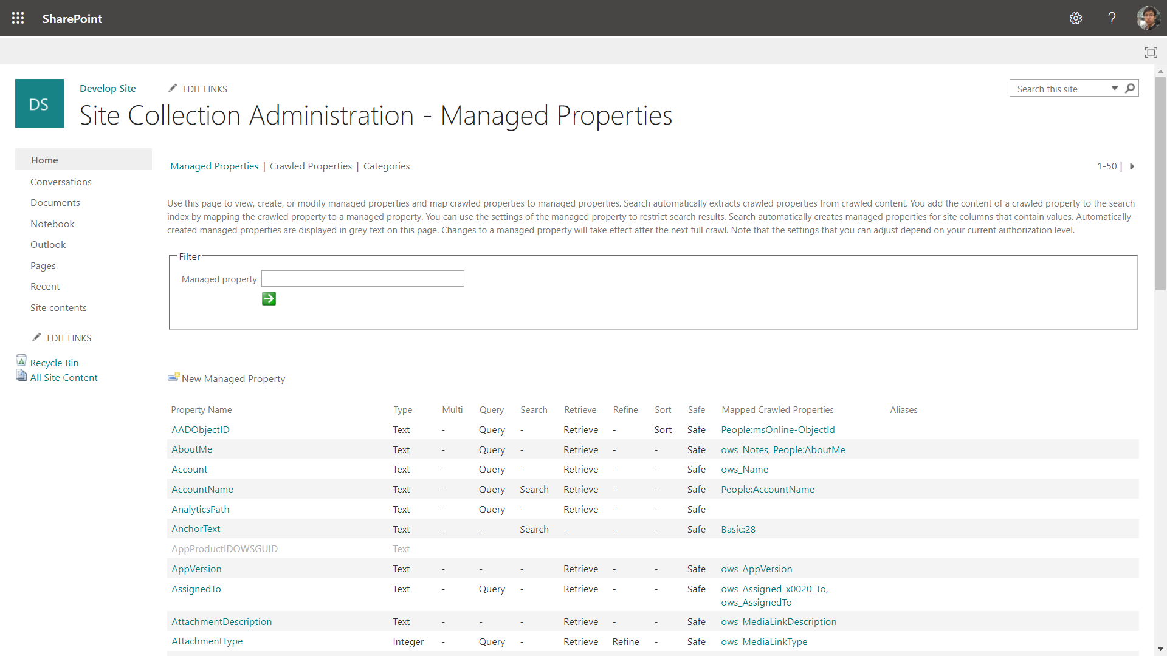Open the Recycle Bin
The image size is (1167, 656).
coord(54,363)
